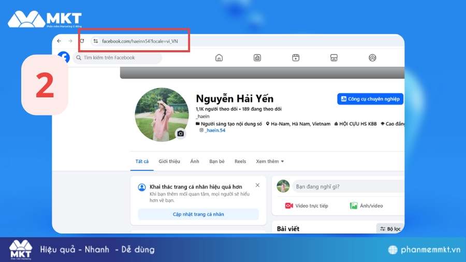Add 'Ảnh/video' to a post
The image size is (466, 262).
coord(367,206)
